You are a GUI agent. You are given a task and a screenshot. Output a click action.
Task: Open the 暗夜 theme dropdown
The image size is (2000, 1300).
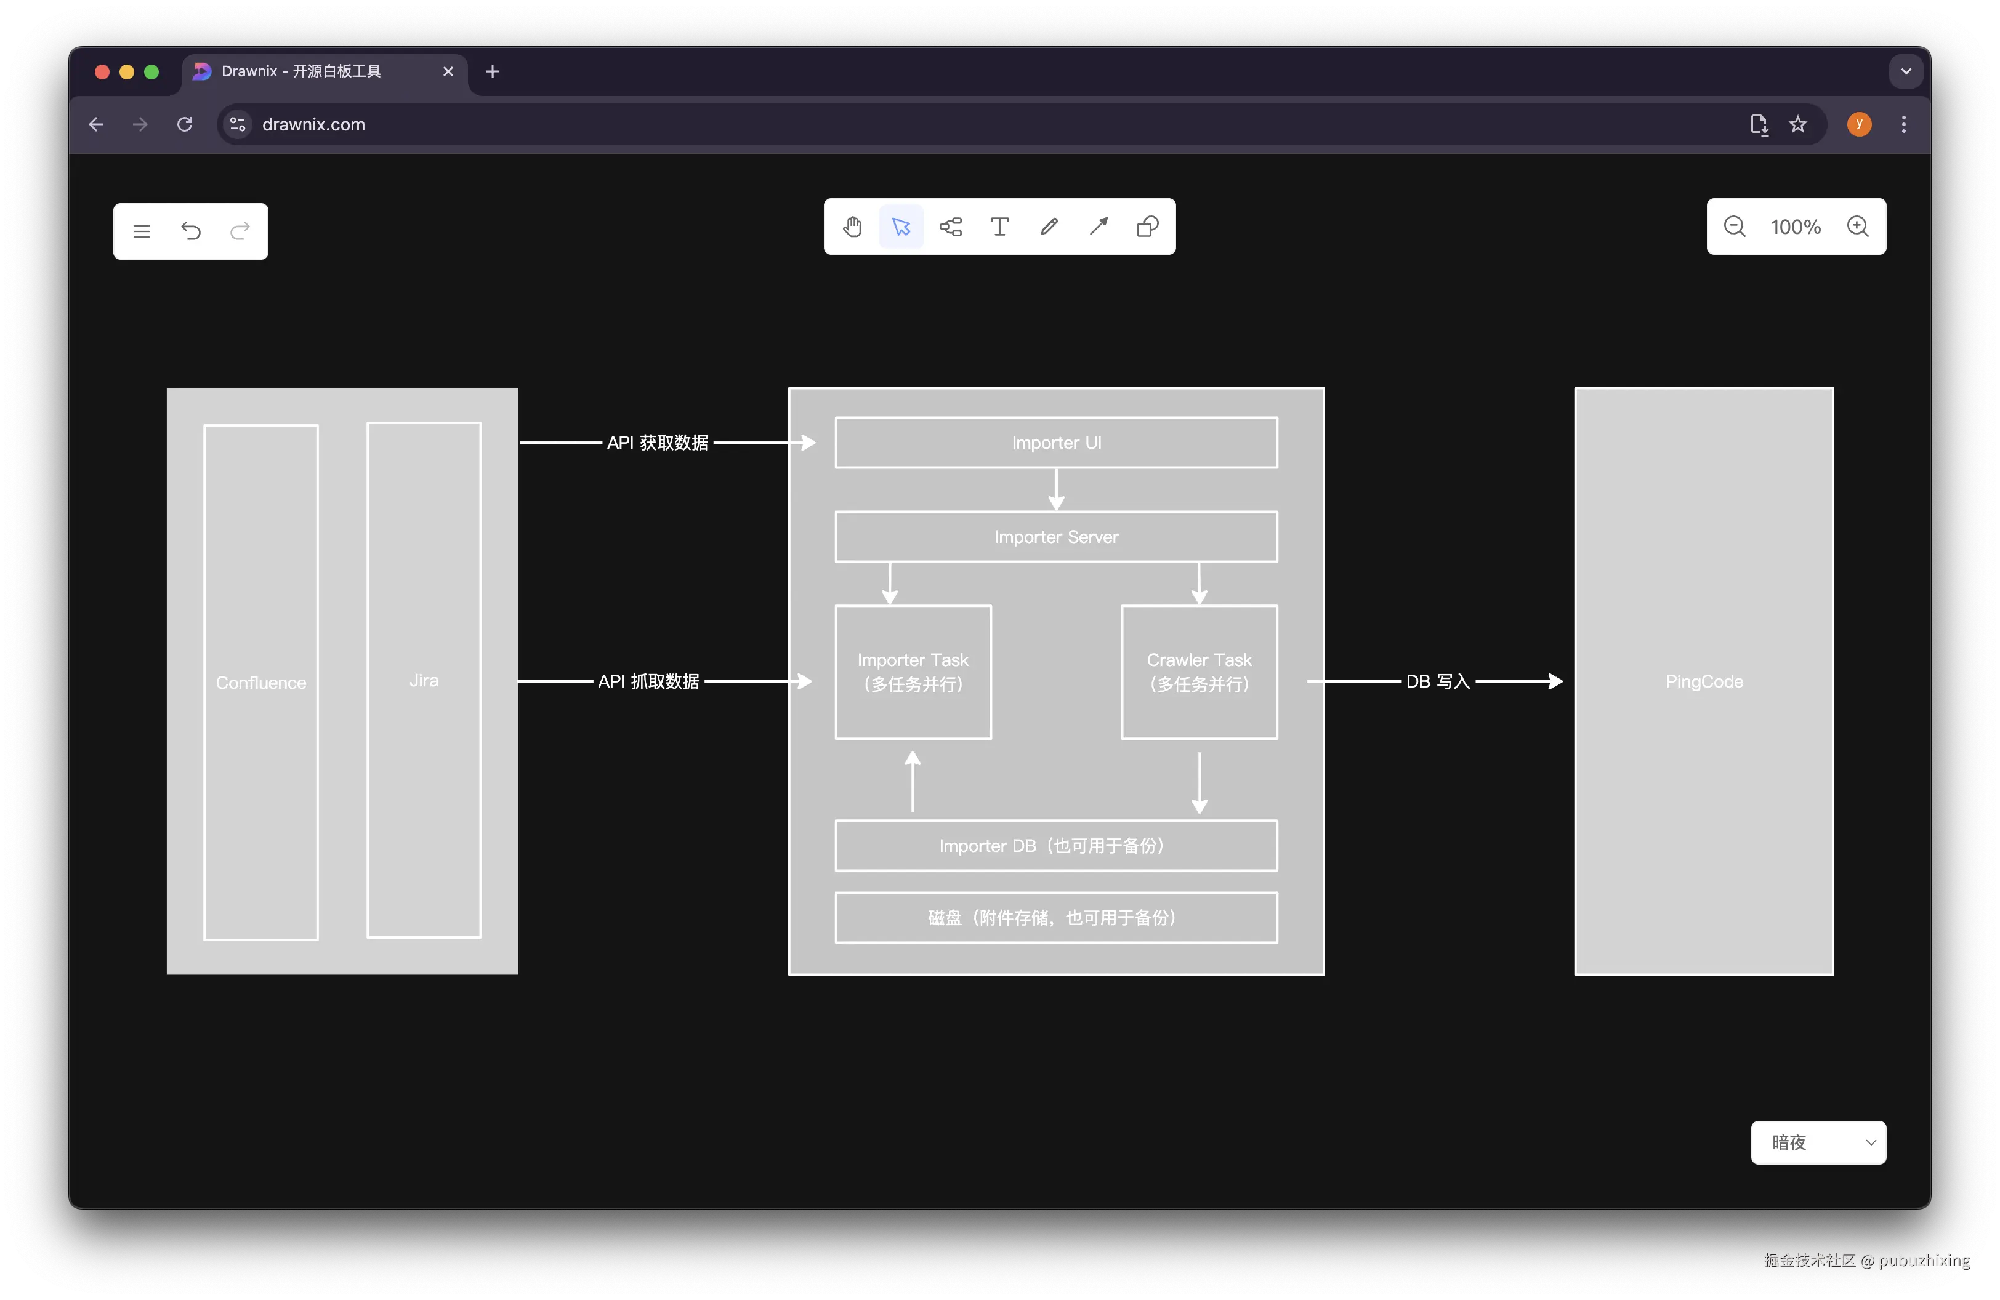pyautogui.click(x=1818, y=1142)
